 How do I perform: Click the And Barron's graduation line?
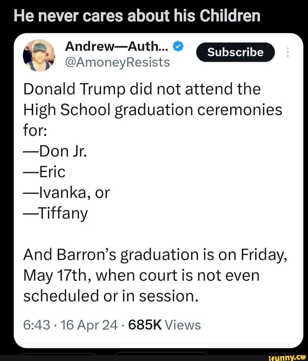click(155, 254)
